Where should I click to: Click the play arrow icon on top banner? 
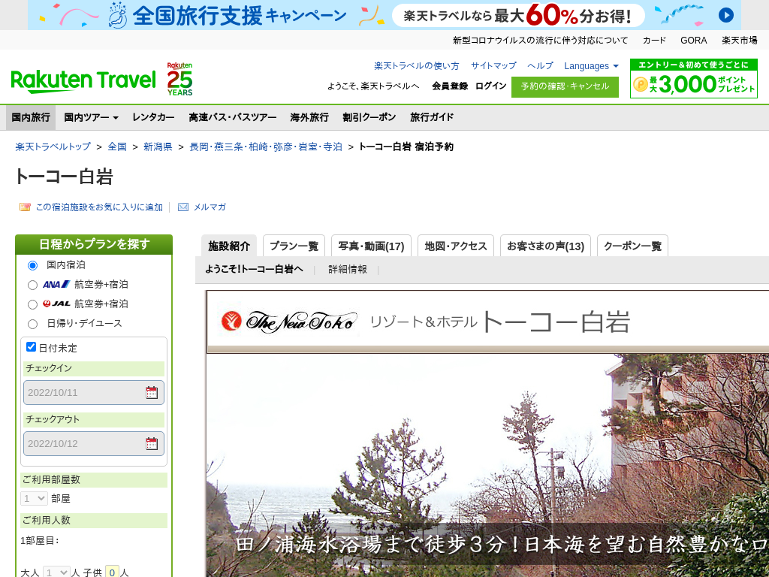tap(726, 15)
